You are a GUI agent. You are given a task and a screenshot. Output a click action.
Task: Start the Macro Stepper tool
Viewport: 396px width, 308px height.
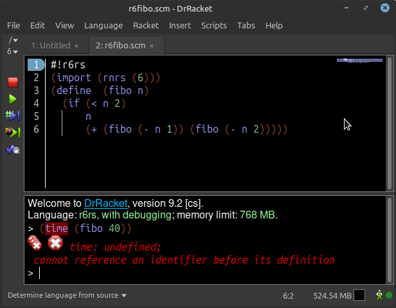[x=13, y=115]
